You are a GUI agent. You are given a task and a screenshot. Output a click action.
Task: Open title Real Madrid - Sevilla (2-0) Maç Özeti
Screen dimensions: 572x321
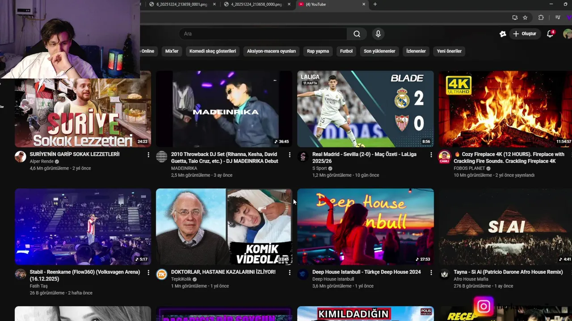364,158
